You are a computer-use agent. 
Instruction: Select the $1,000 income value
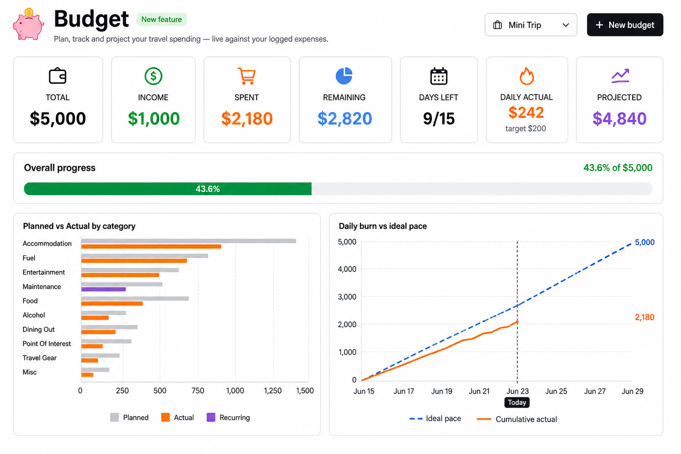(x=153, y=118)
